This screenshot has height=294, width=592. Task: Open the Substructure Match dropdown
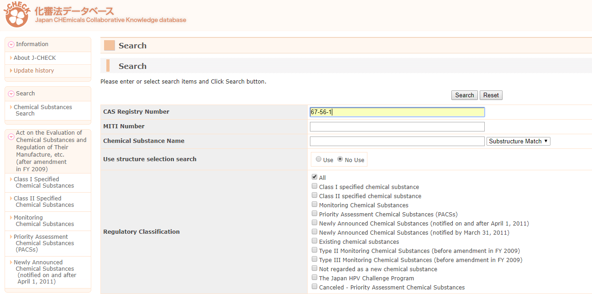pyautogui.click(x=518, y=142)
